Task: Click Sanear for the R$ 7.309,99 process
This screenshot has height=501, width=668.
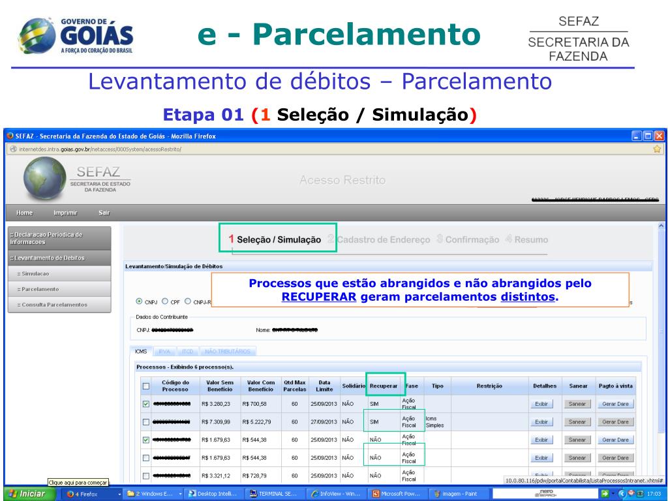Action: pyautogui.click(x=577, y=422)
